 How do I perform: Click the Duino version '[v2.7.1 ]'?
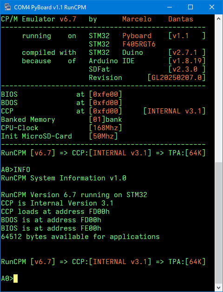187,53
